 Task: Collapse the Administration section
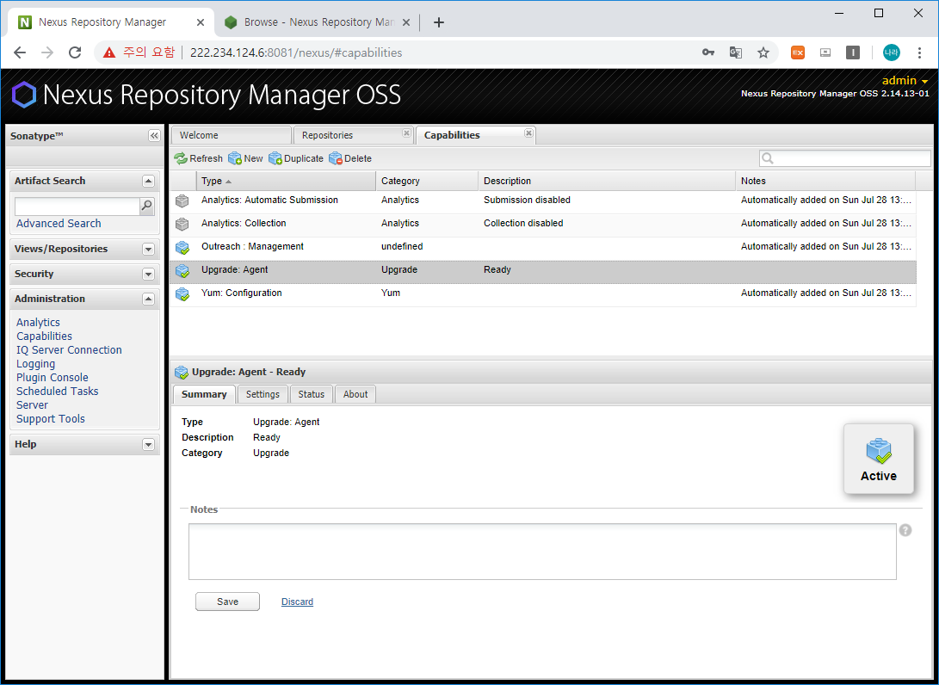click(x=148, y=299)
